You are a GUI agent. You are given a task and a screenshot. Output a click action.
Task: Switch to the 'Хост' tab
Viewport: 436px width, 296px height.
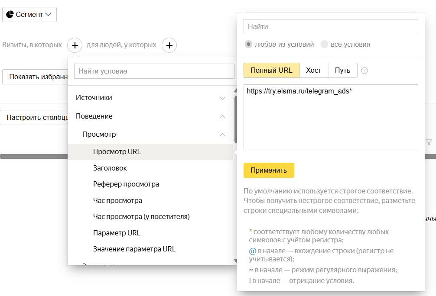point(313,70)
